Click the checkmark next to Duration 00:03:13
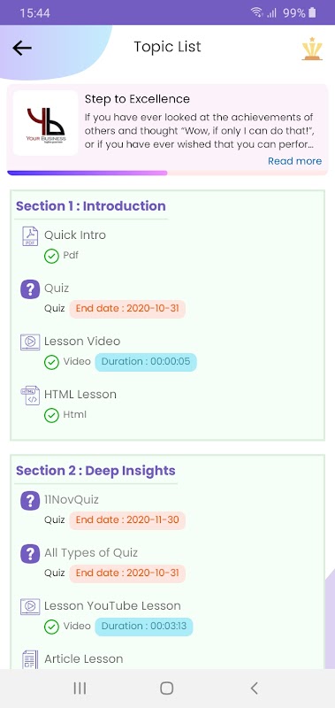This screenshot has height=708, width=335. (x=51, y=627)
